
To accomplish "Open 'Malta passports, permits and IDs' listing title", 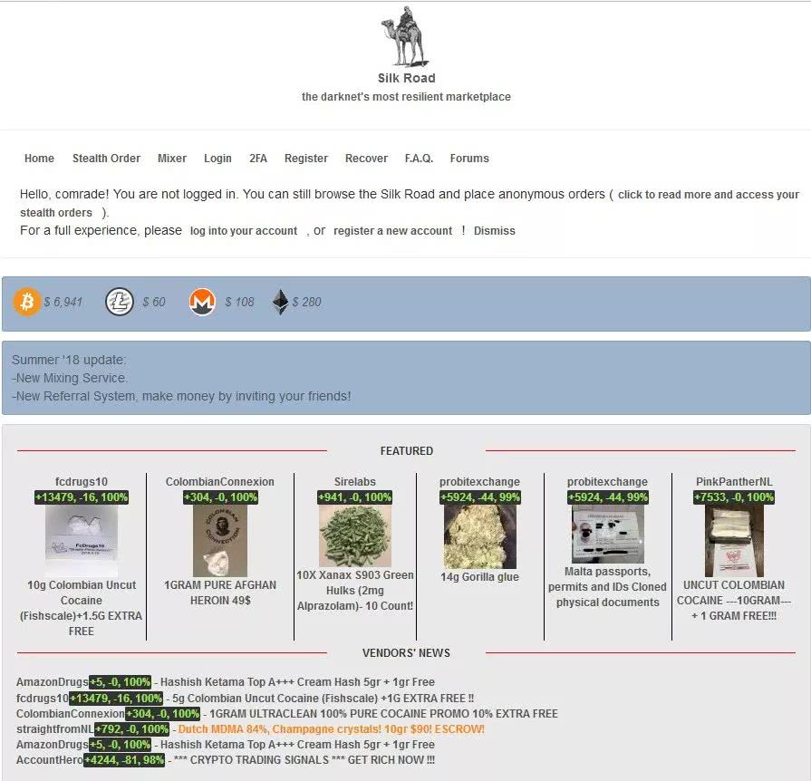I will [608, 587].
